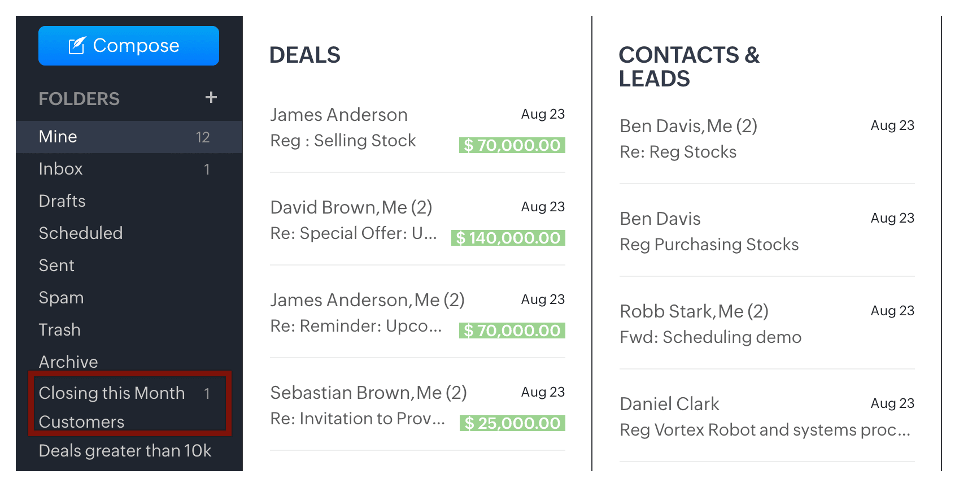Open the Sent folder

(56, 266)
